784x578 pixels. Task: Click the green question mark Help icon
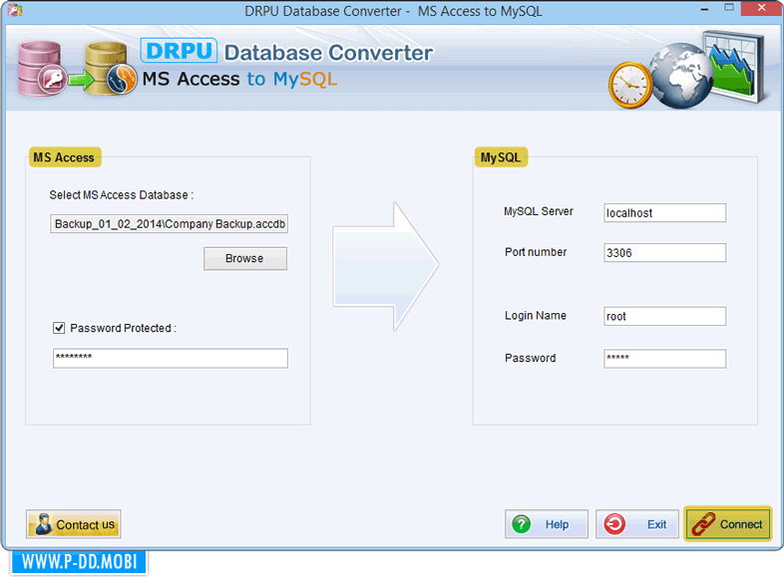coord(522,524)
